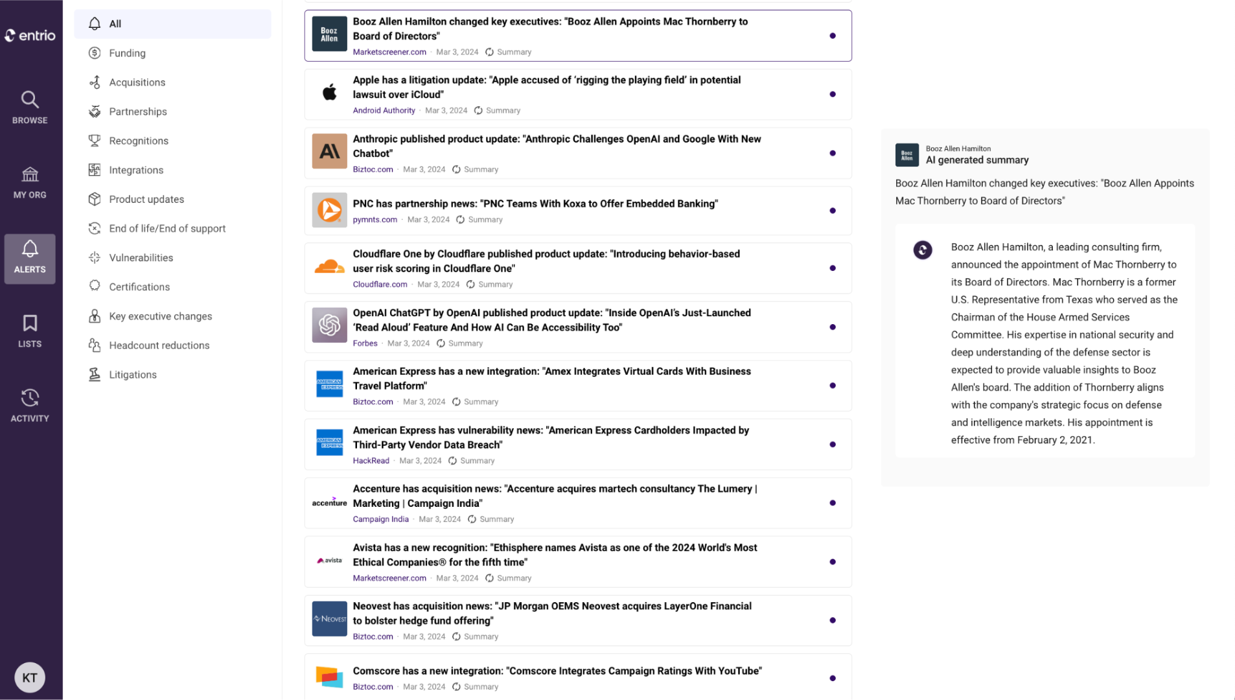Screen dimensions: 1235x700
Task: Click the Booz Allen logo in the first alert
Action: (x=329, y=34)
